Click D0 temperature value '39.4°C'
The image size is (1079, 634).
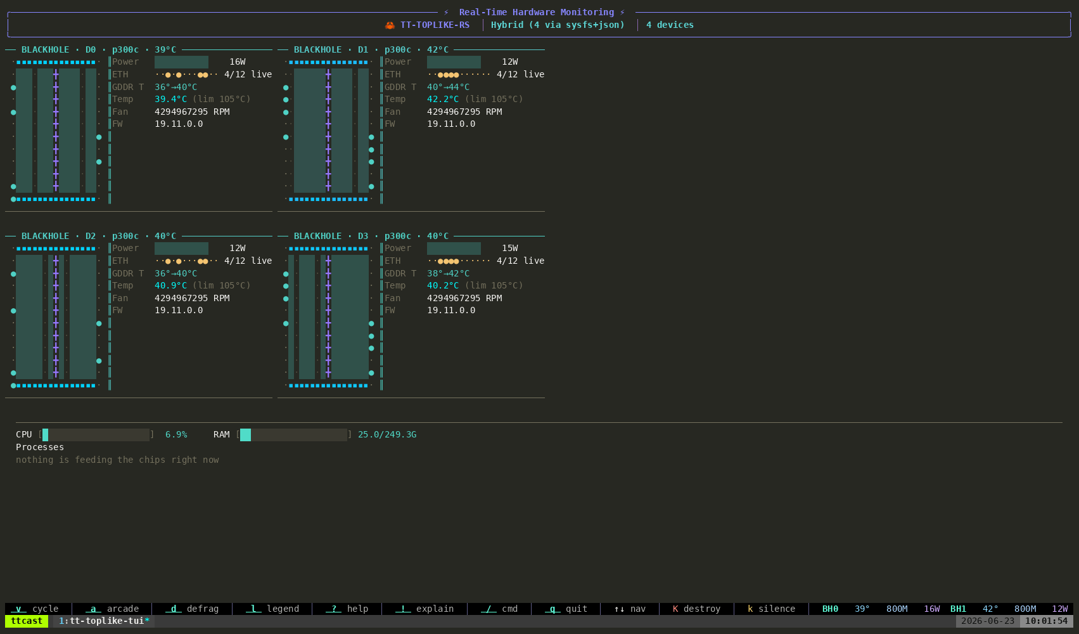pos(171,100)
